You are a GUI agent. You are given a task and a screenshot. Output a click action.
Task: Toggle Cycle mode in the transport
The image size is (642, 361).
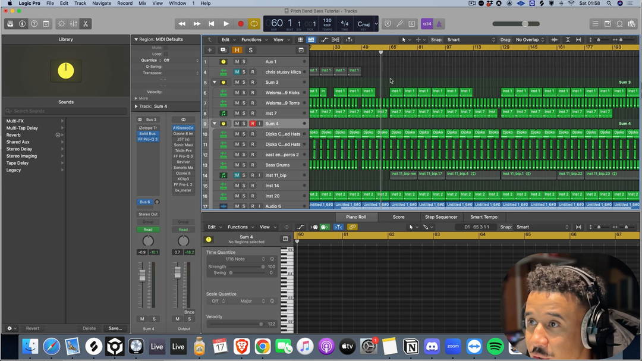coord(254,24)
